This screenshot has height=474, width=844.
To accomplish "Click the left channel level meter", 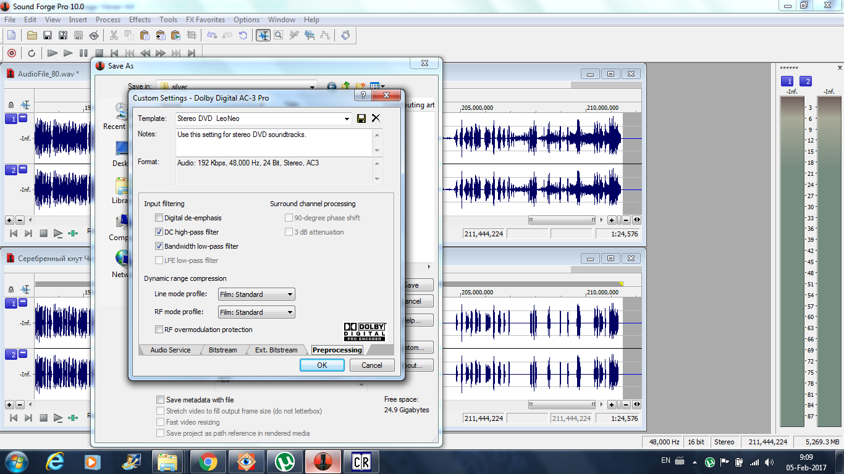I will (792, 262).
